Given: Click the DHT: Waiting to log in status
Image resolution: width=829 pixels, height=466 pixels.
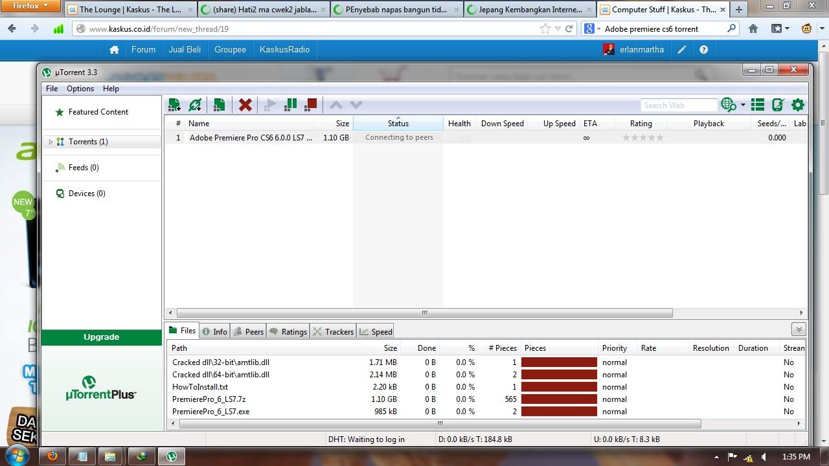Looking at the screenshot, I should pos(367,439).
